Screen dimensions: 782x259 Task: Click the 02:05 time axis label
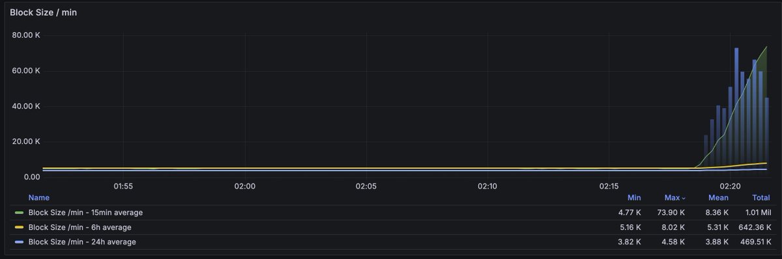click(366, 186)
